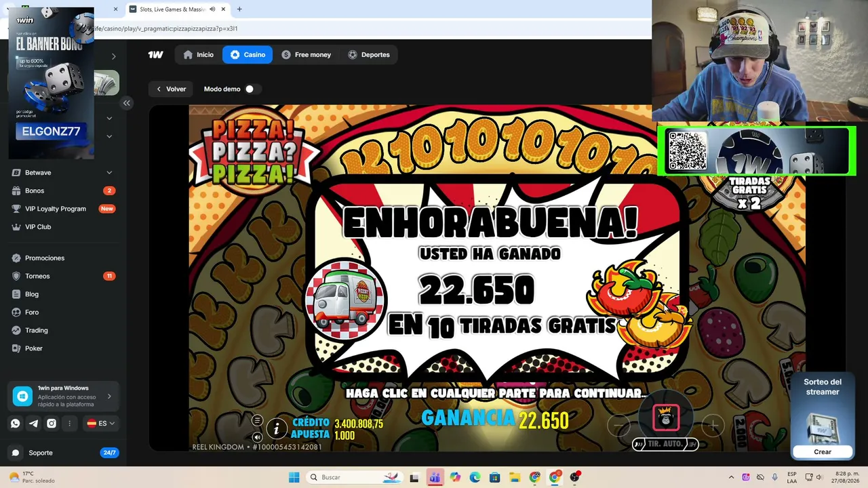Open the 1win para Windows app card
Viewport: 868px width, 488px height.
[63, 396]
